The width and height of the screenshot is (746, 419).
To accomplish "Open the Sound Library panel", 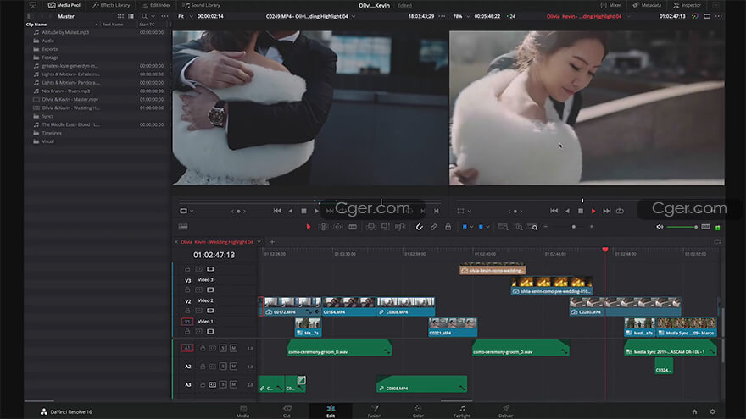I will coord(202,5).
